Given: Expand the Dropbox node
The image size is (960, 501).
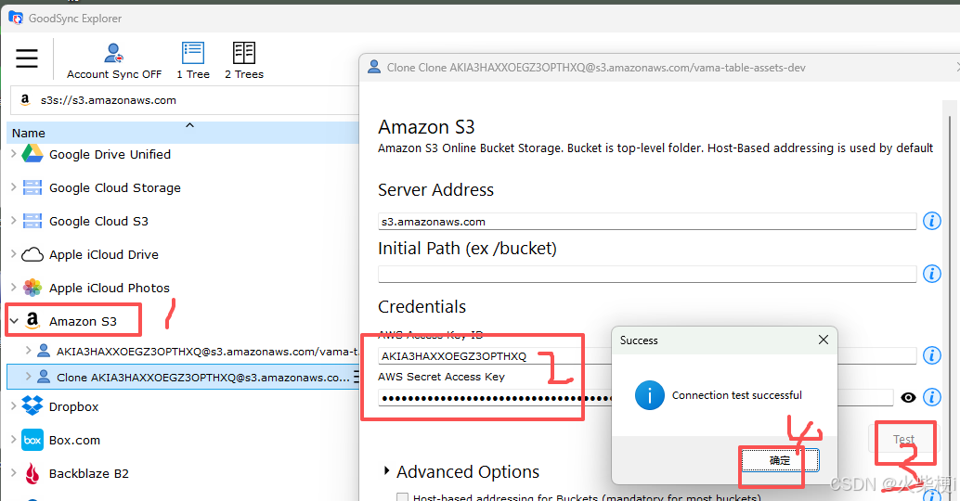Looking at the screenshot, I should (14, 405).
